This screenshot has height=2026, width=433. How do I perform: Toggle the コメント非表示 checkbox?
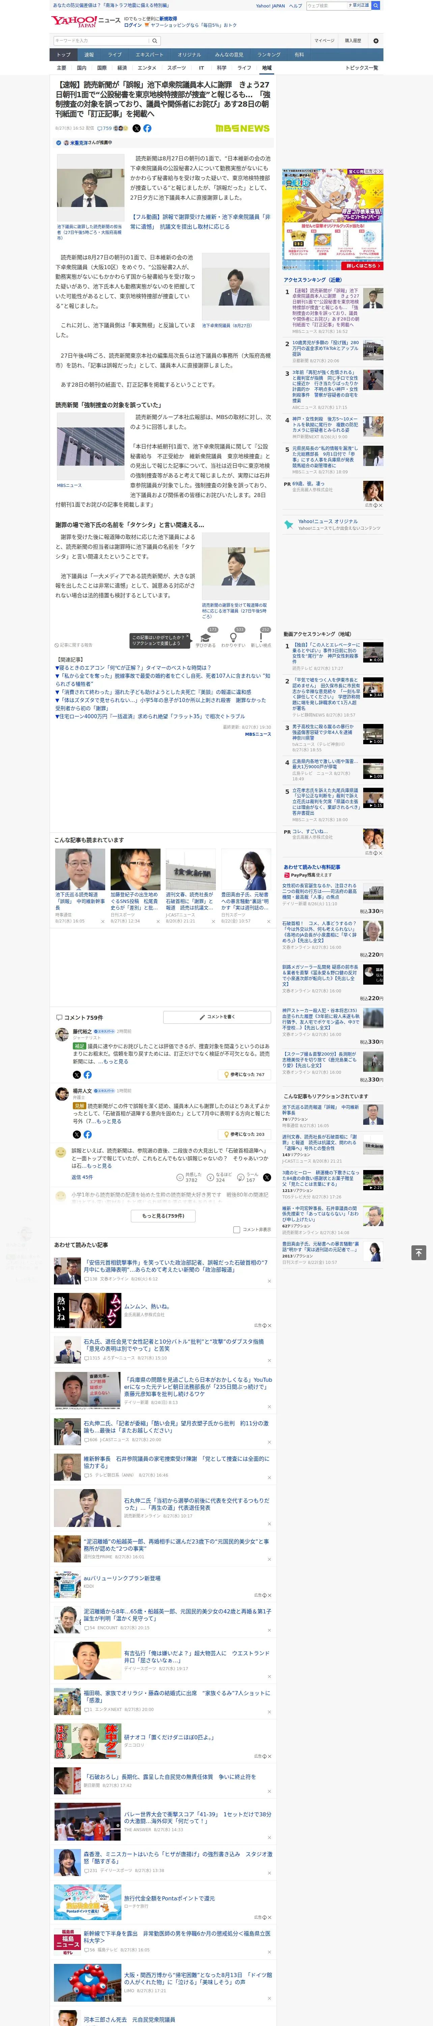tap(236, 1229)
